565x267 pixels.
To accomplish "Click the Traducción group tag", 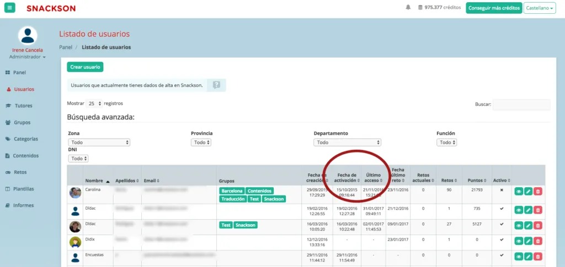I will [x=232, y=199].
